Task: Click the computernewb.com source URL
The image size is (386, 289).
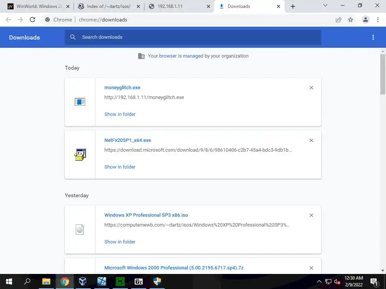Action: (x=197, y=225)
